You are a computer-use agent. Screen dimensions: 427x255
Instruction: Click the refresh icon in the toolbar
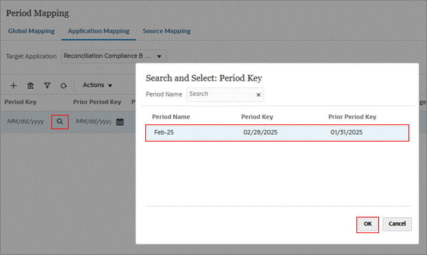click(x=64, y=86)
